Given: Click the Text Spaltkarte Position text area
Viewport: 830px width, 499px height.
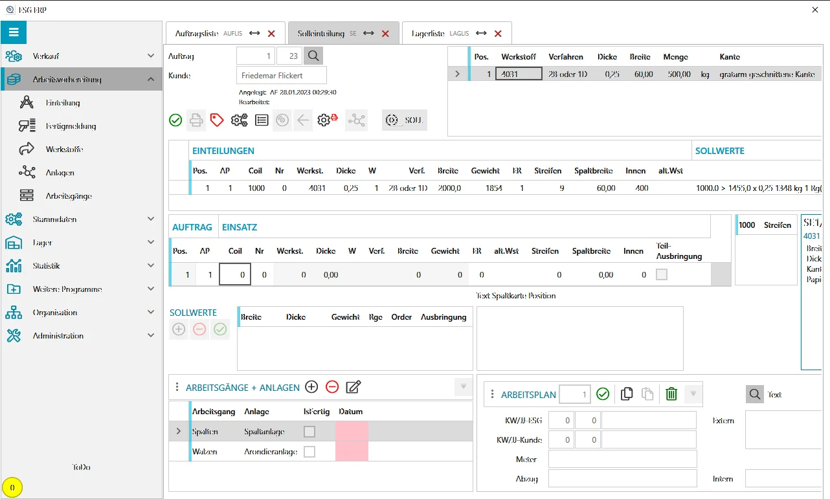Looking at the screenshot, I should (x=580, y=338).
